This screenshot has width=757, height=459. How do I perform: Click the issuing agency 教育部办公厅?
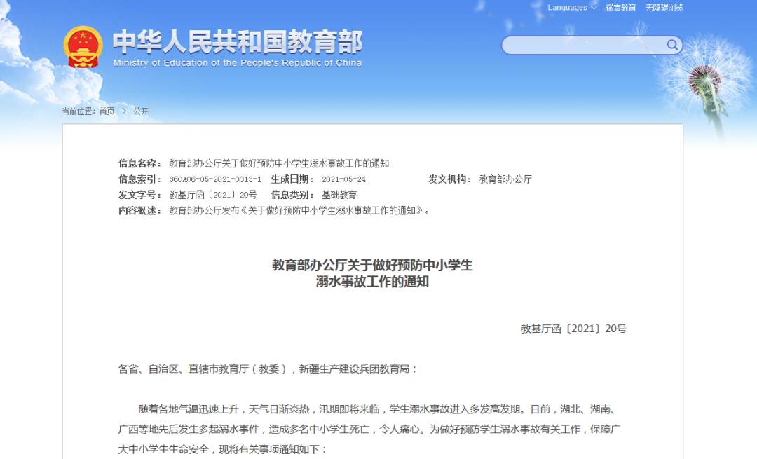[x=505, y=179]
